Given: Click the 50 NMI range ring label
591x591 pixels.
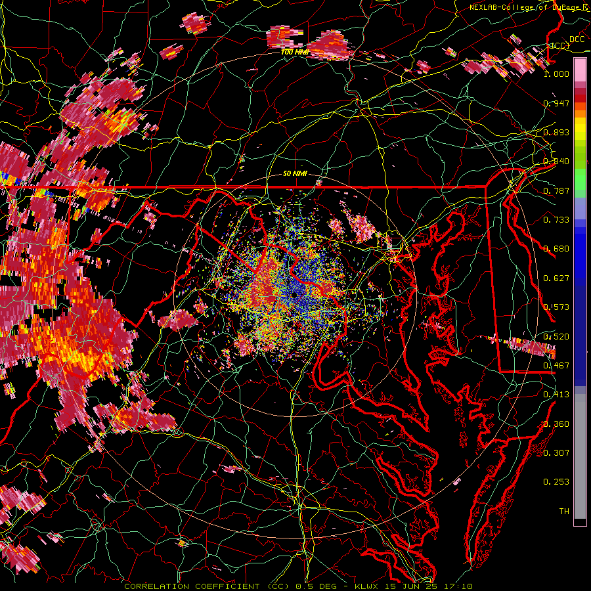Looking at the screenshot, I should (x=295, y=173).
